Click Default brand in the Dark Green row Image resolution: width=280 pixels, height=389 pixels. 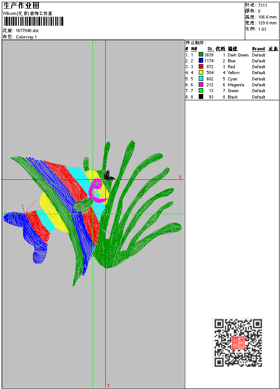click(259, 55)
